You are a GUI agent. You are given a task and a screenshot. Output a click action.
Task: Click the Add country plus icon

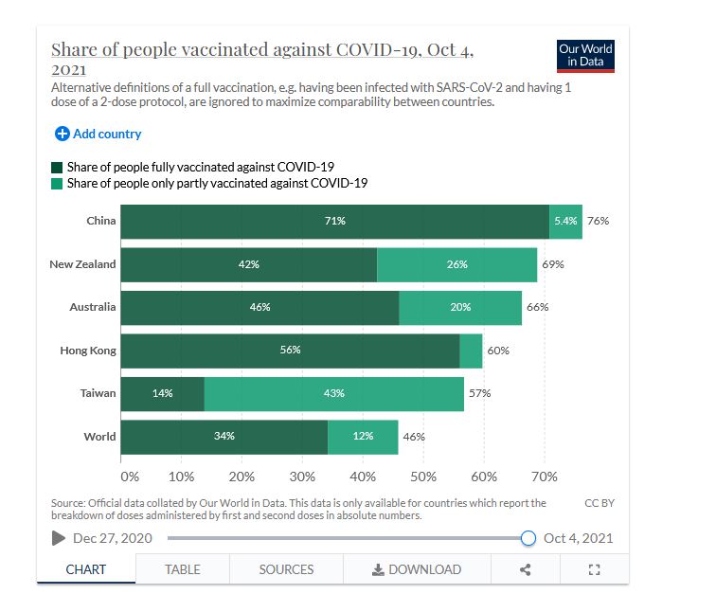[63, 135]
